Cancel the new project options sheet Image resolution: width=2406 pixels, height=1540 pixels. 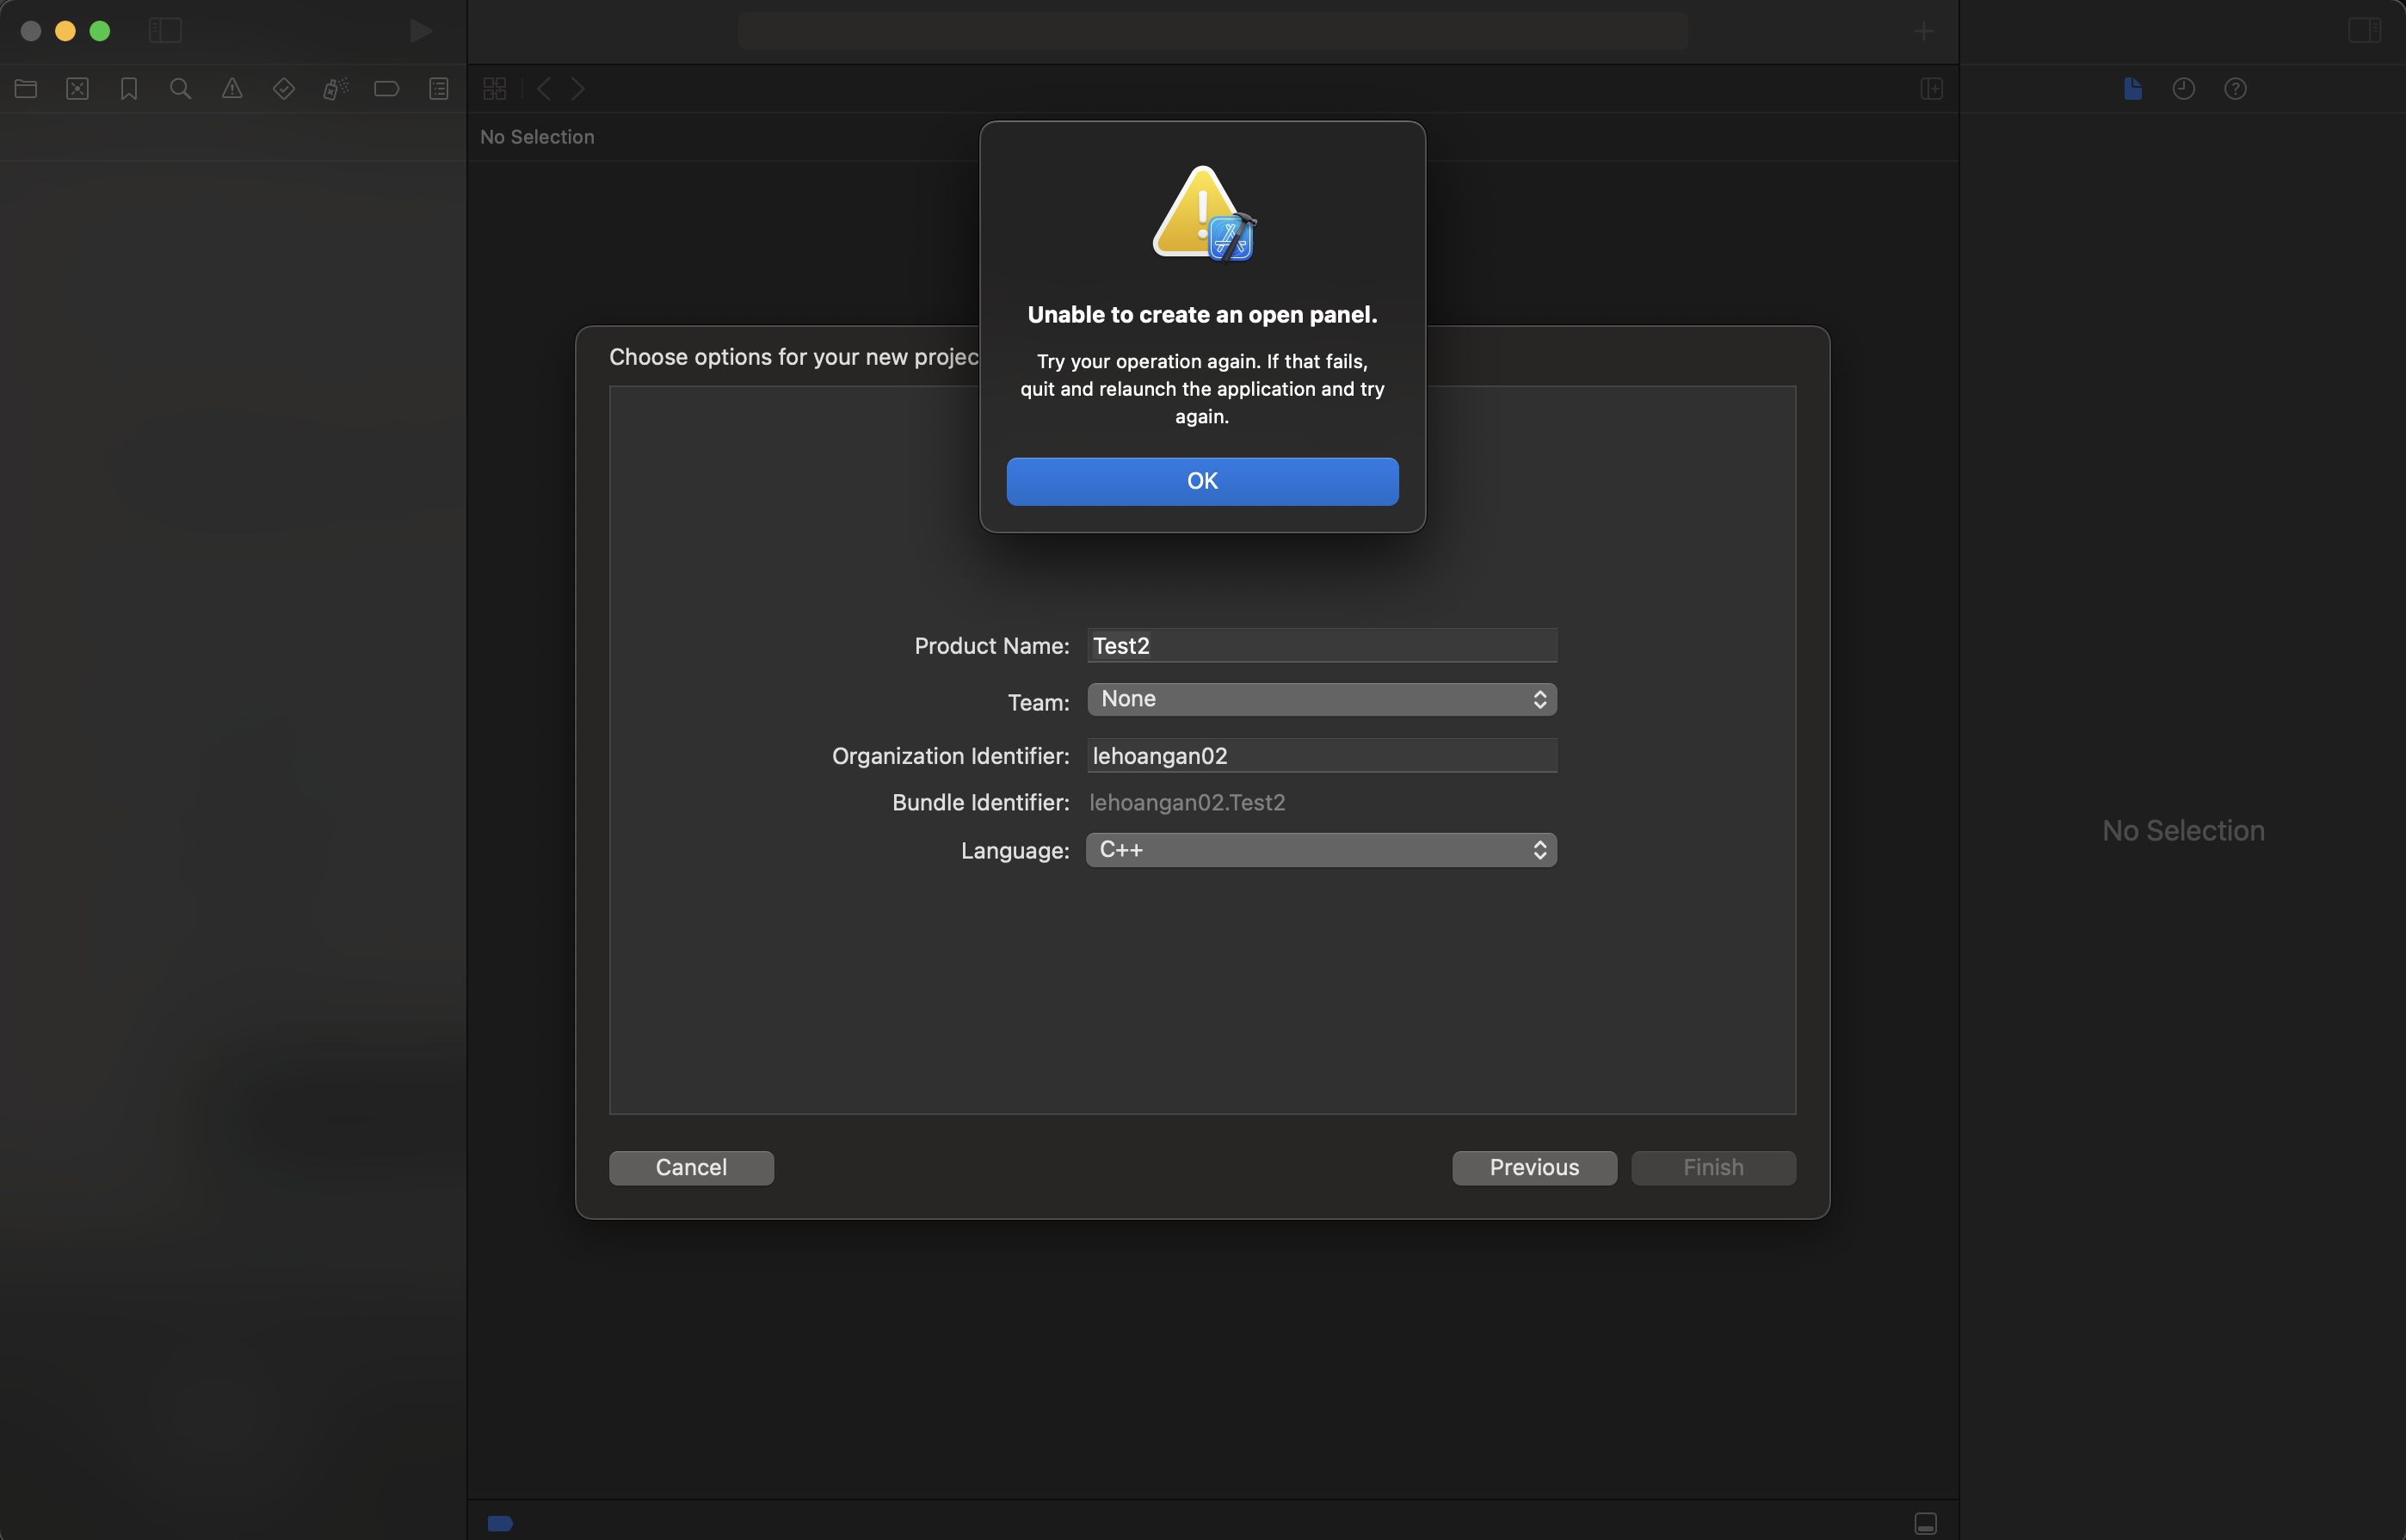tap(691, 1167)
